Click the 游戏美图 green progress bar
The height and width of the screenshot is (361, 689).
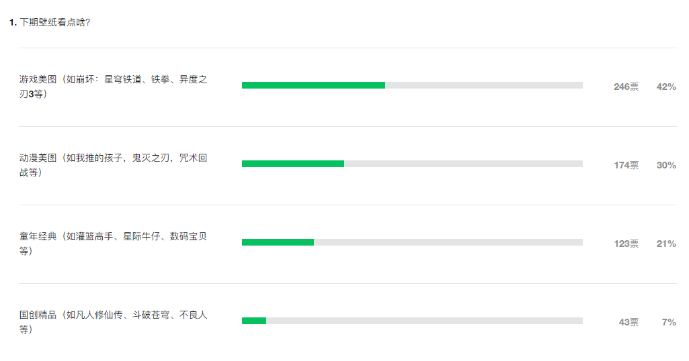(313, 85)
